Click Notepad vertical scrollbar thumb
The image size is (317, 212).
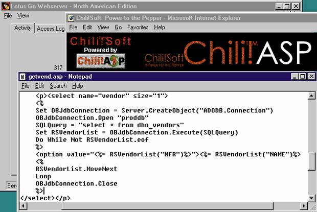[x=311, y=161]
